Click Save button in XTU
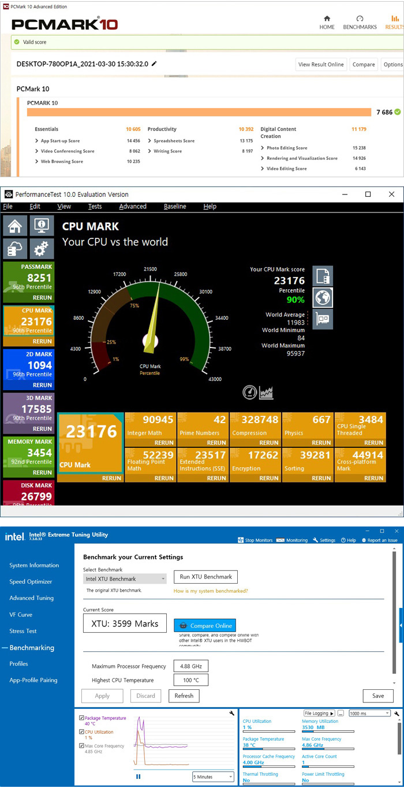Screen dimensions: 404x788 (378, 696)
